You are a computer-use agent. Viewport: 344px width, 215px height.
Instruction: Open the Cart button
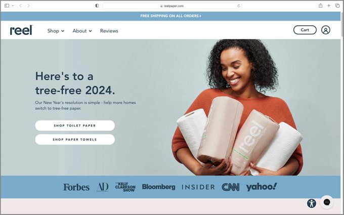point(305,30)
